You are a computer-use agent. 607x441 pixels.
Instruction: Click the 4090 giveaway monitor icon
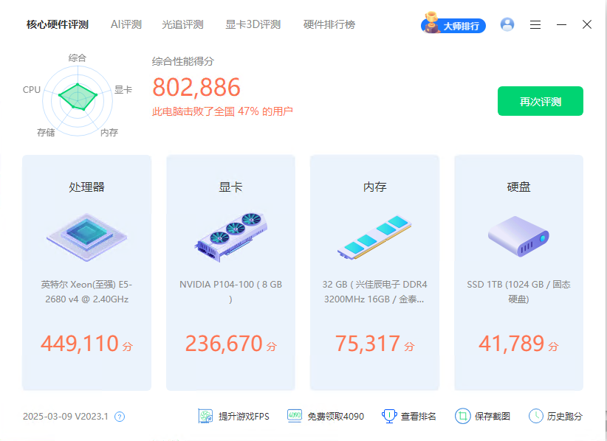[295, 416]
